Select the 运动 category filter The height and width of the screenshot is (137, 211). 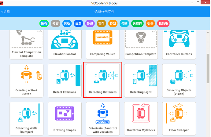67,23
